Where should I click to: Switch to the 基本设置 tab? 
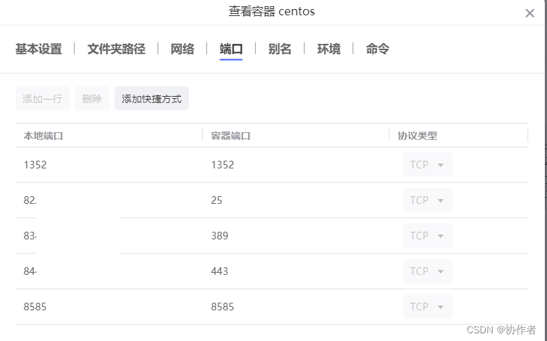point(39,49)
